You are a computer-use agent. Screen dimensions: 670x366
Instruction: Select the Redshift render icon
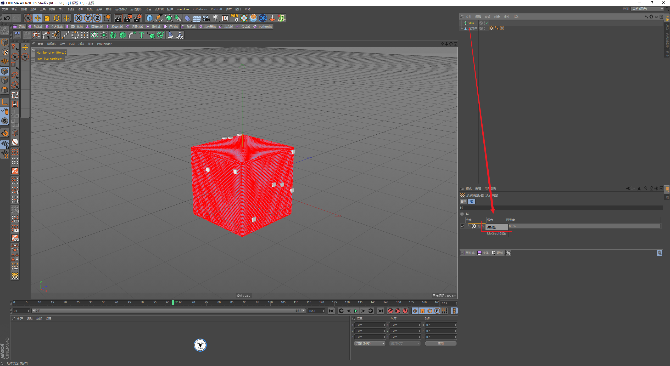[272, 18]
